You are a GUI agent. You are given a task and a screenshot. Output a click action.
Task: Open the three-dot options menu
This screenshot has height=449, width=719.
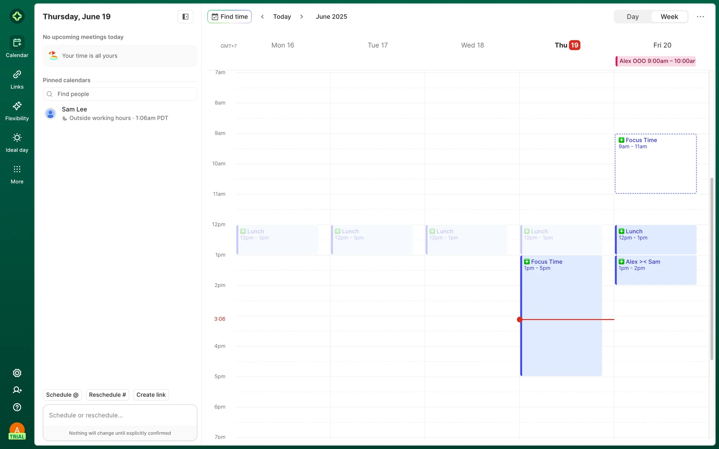(x=700, y=17)
